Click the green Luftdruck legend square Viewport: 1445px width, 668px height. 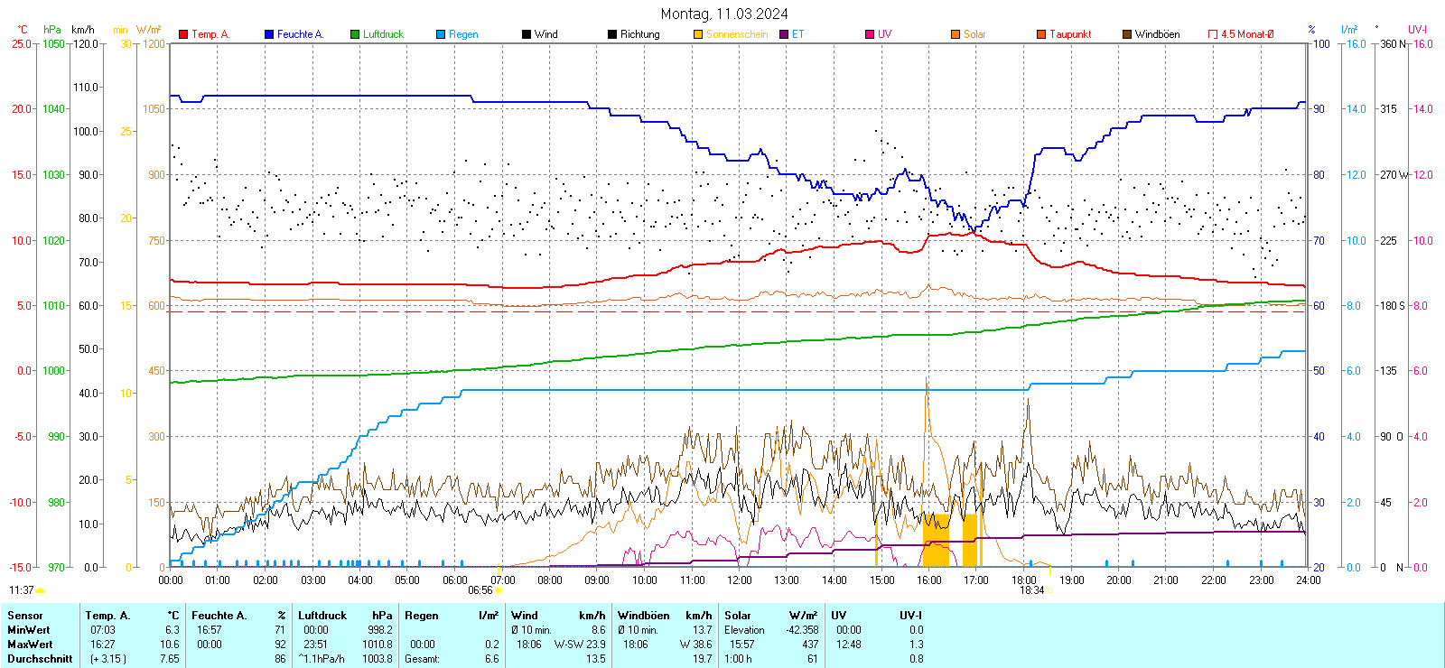click(355, 34)
